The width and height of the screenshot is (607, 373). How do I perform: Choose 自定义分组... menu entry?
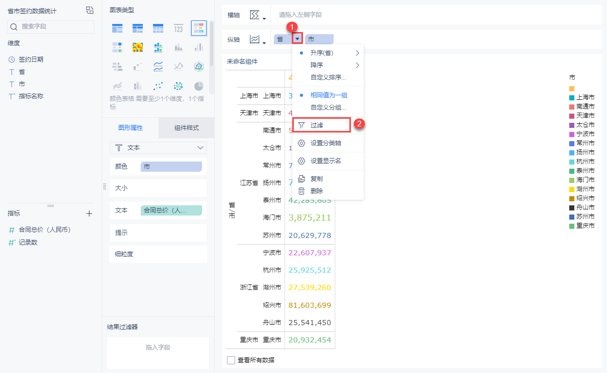[328, 108]
